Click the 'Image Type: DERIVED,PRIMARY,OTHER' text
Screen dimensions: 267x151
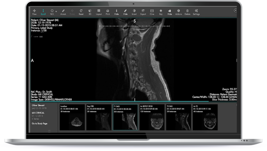tap(51, 99)
